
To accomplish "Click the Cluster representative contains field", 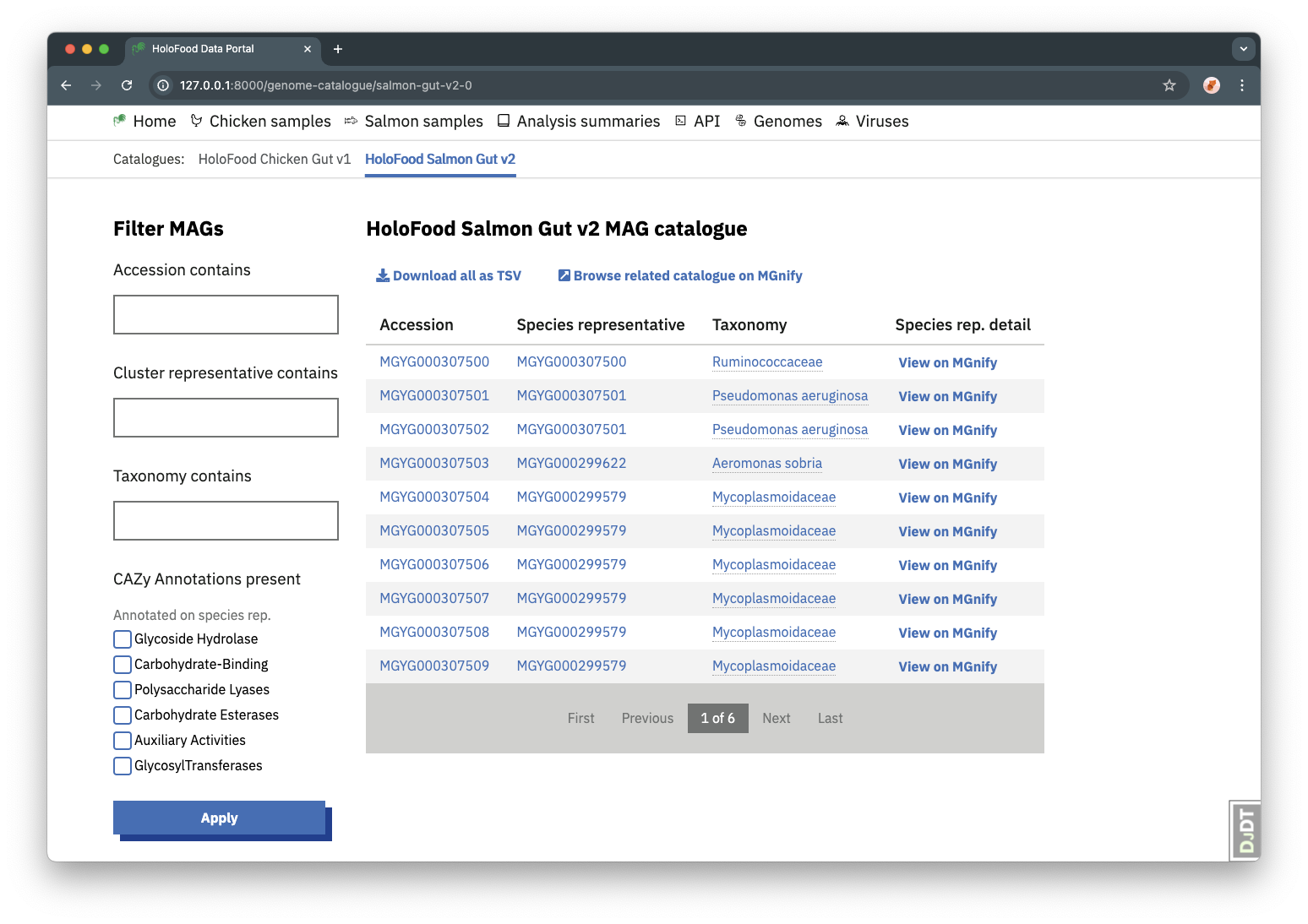I will [226, 417].
